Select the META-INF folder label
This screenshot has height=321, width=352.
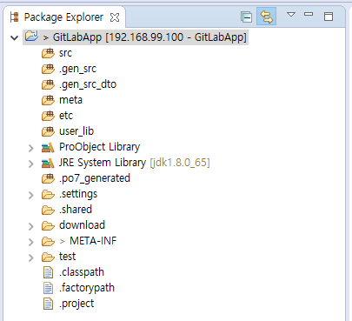pyautogui.click(x=93, y=241)
